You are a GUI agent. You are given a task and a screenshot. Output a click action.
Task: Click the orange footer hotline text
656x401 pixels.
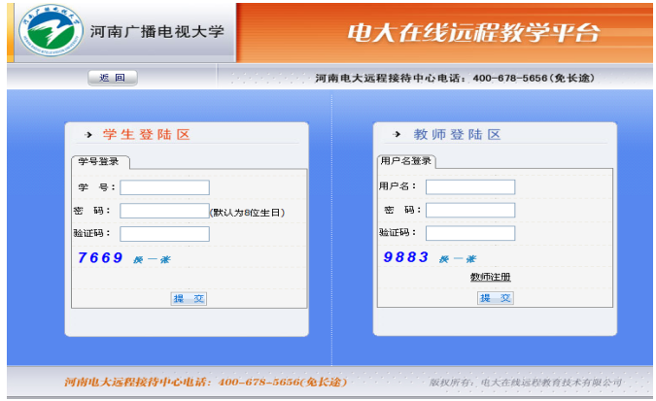tap(205, 382)
